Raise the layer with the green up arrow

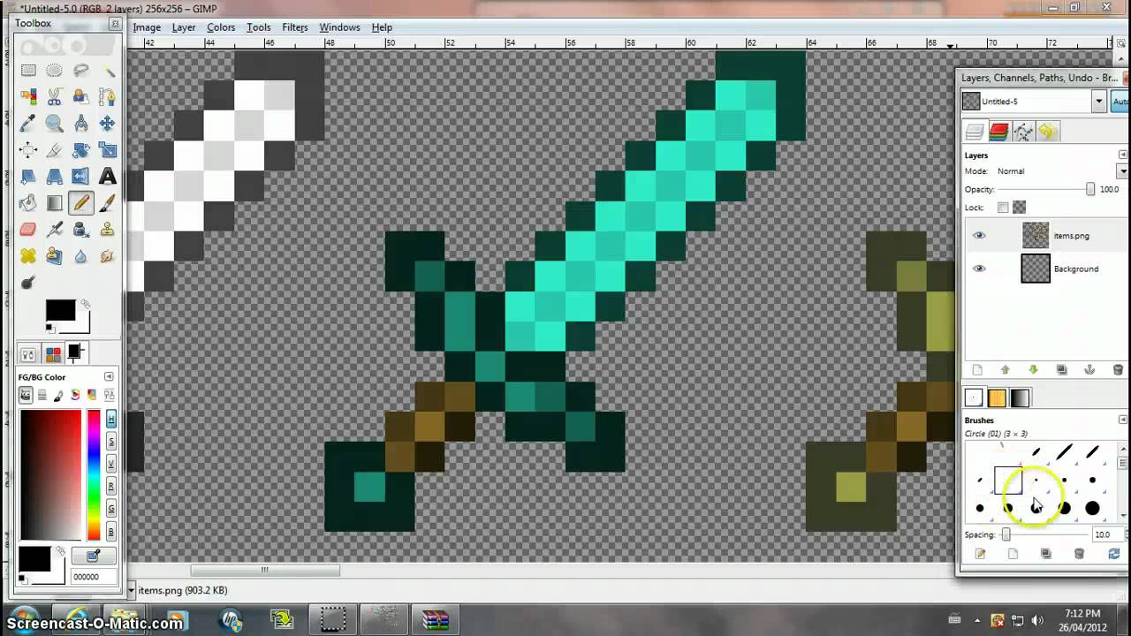click(x=1006, y=370)
